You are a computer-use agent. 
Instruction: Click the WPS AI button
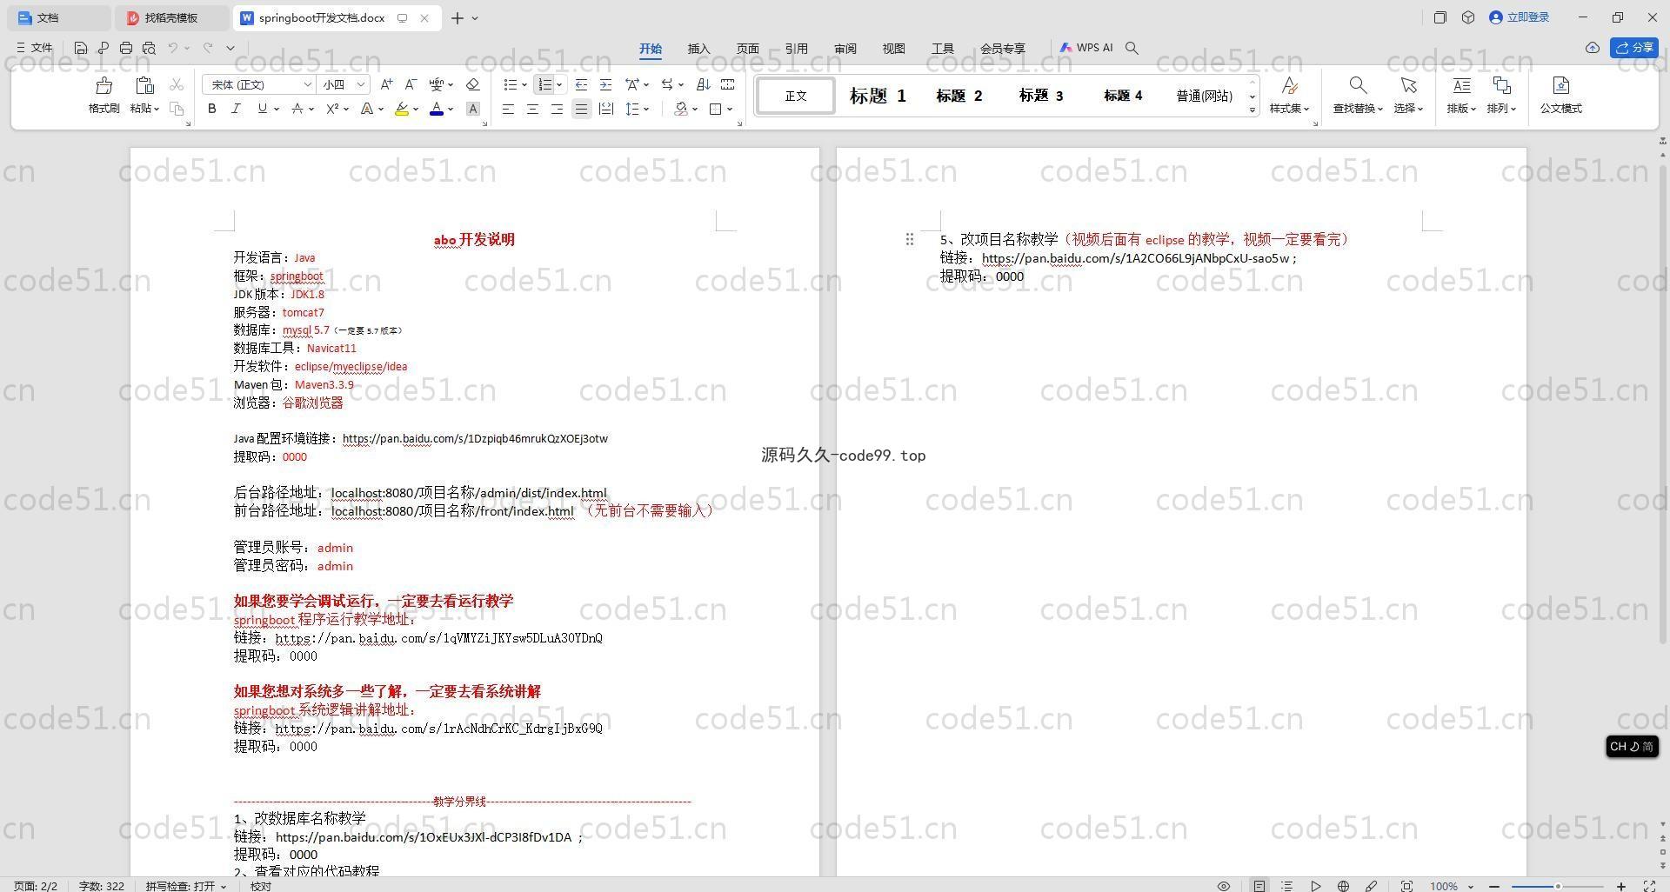pos(1086,48)
